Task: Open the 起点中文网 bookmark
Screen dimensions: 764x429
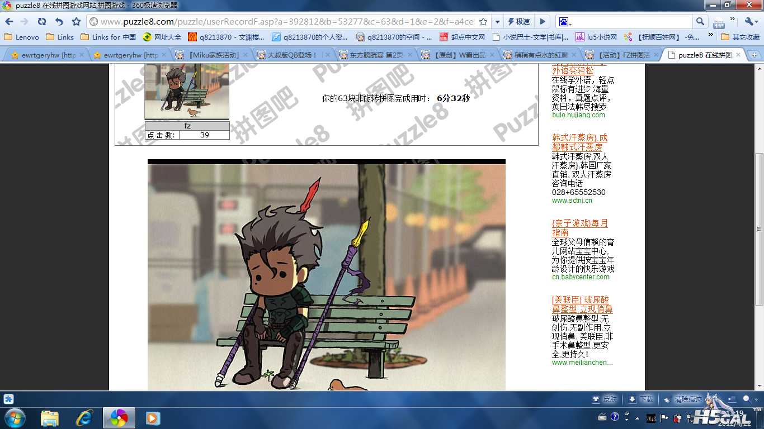Action: 463,37
